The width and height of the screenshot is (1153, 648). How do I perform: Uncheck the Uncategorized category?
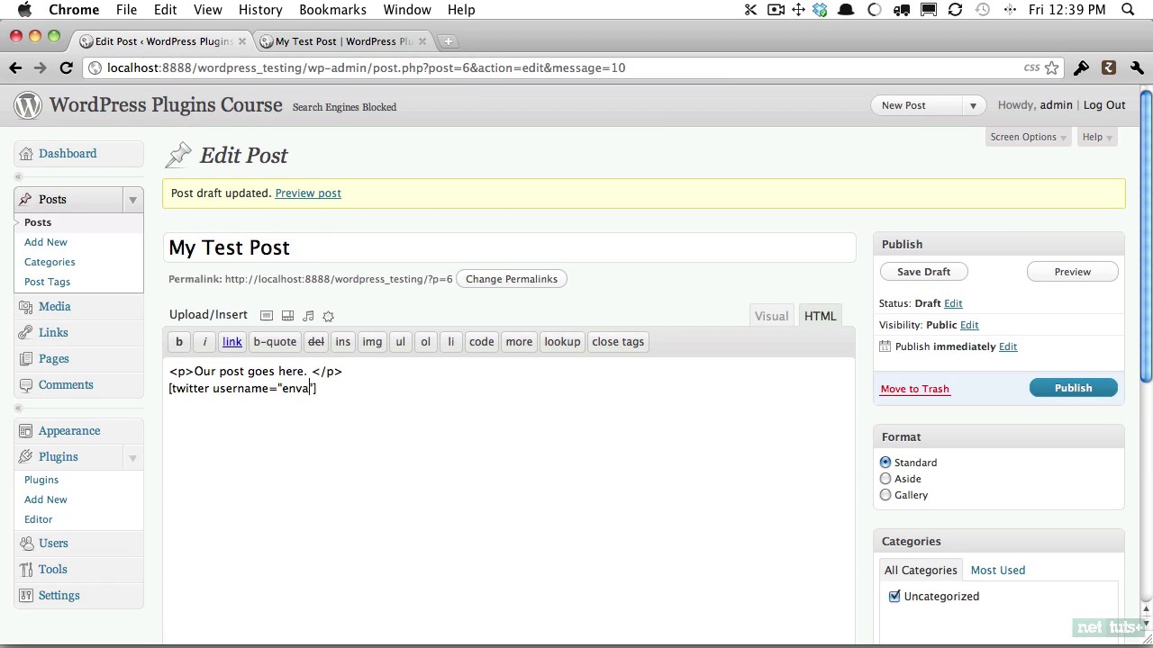[x=894, y=597]
